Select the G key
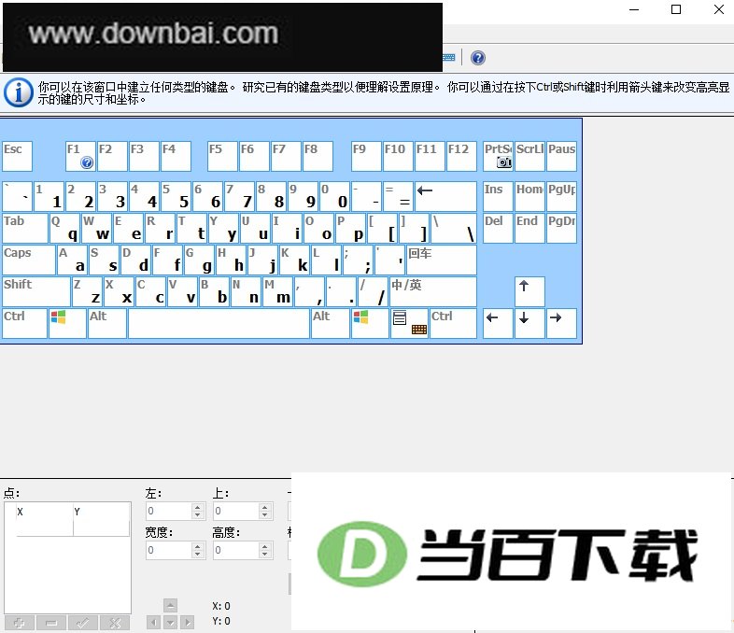The width and height of the screenshot is (734, 633). coord(199,260)
